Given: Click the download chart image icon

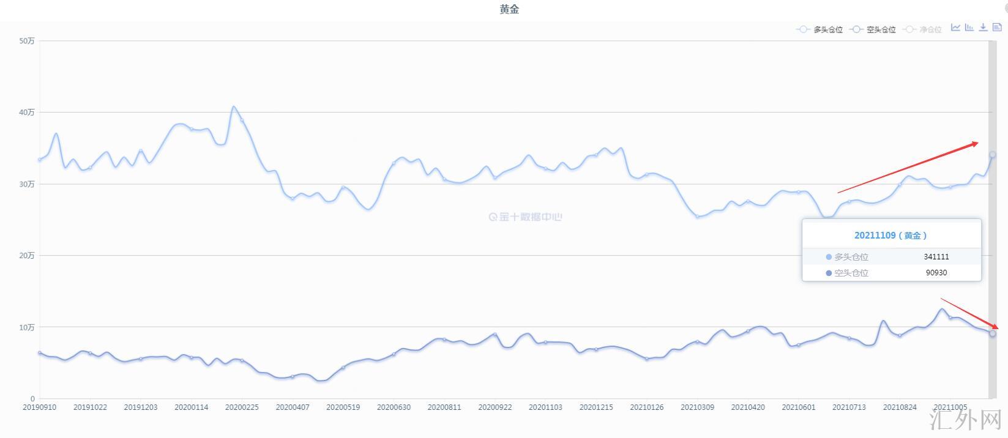Looking at the screenshot, I should 983,28.
